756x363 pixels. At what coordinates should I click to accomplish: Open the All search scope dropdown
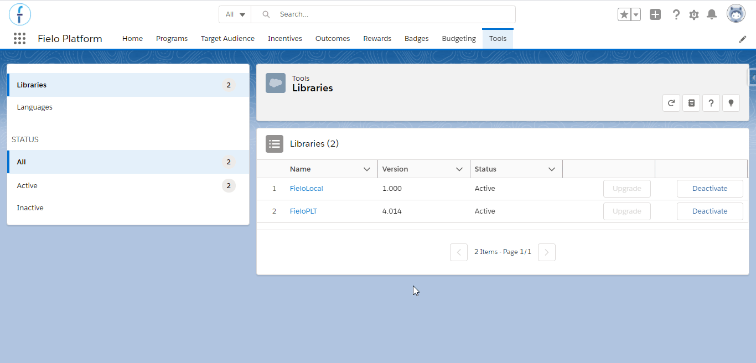[x=235, y=14]
